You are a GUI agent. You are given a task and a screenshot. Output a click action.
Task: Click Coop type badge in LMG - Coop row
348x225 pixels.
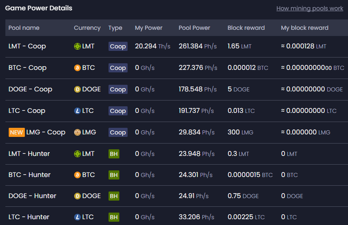pyautogui.click(x=118, y=132)
